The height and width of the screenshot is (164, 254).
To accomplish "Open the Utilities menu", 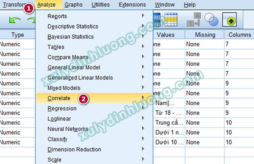I will coord(101,5).
